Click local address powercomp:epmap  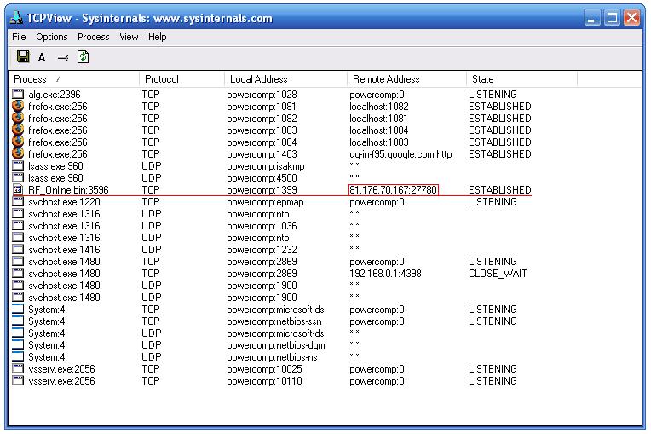tap(265, 202)
